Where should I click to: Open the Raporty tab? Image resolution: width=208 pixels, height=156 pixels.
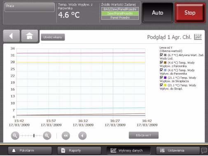tap(79, 151)
